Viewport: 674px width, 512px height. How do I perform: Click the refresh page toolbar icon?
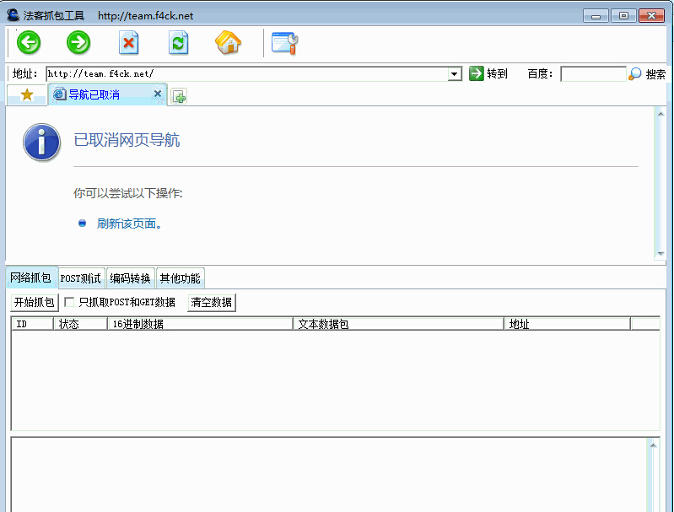pos(178,43)
